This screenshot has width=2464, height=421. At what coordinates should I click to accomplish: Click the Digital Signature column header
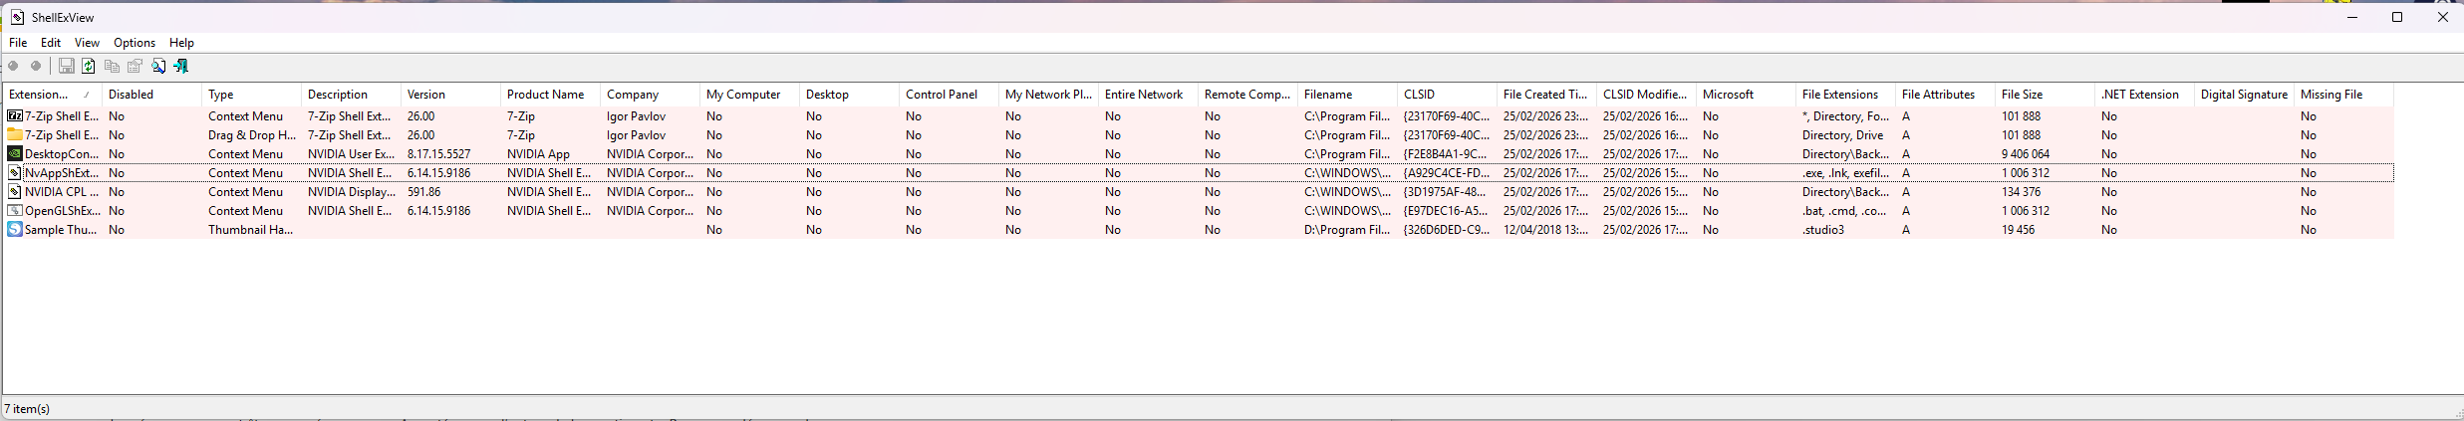click(2245, 95)
